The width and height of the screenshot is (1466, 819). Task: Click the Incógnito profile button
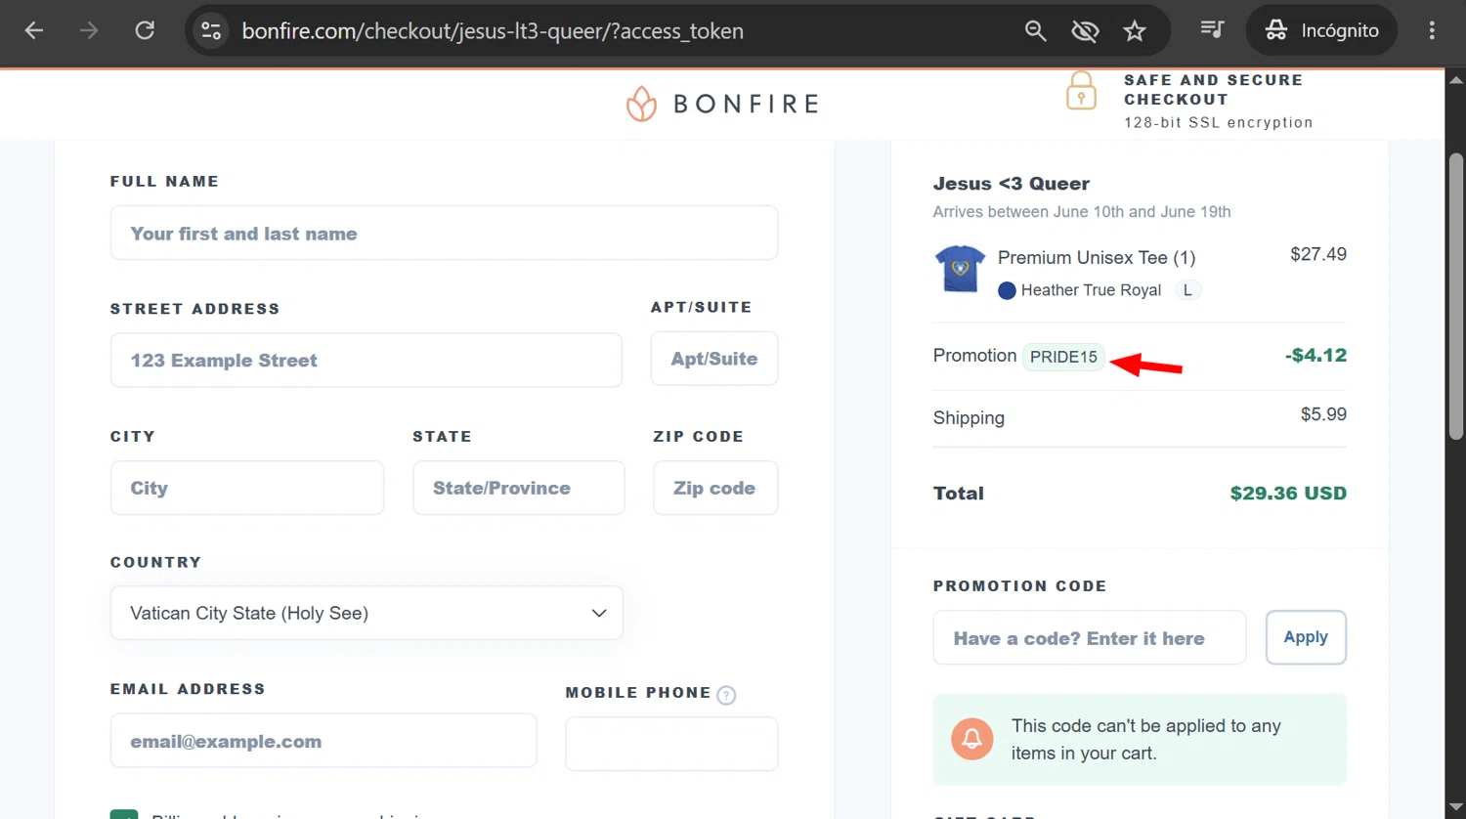pos(1321,30)
